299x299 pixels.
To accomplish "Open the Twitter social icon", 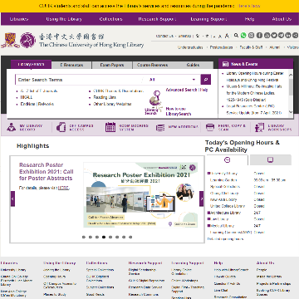I will (274, 35).
